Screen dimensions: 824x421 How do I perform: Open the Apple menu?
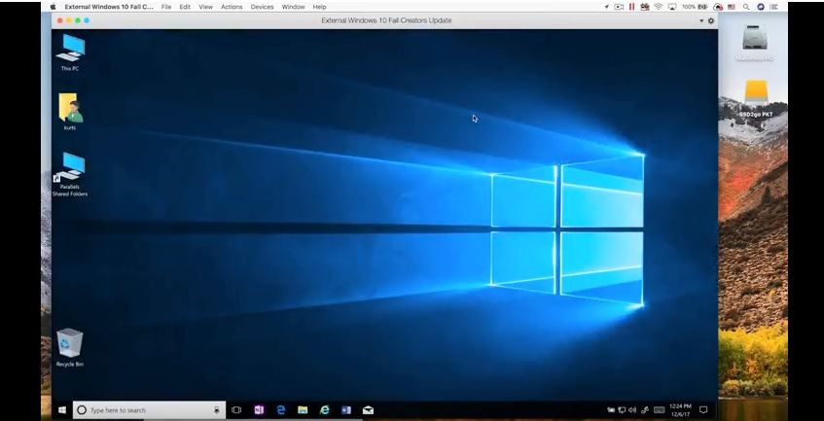point(53,7)
